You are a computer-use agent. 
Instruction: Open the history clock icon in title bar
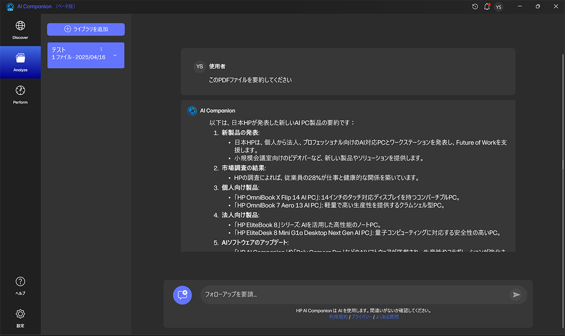[x=475, y=7]
